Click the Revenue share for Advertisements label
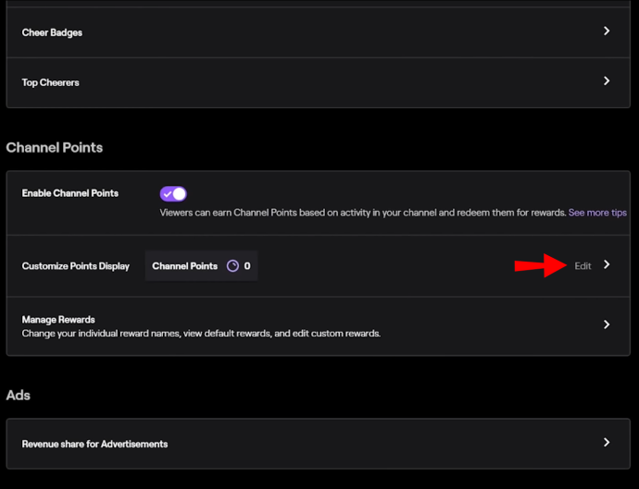Image resolution: width=639 pixels, height=489 pixels. [x=94, y=444]
